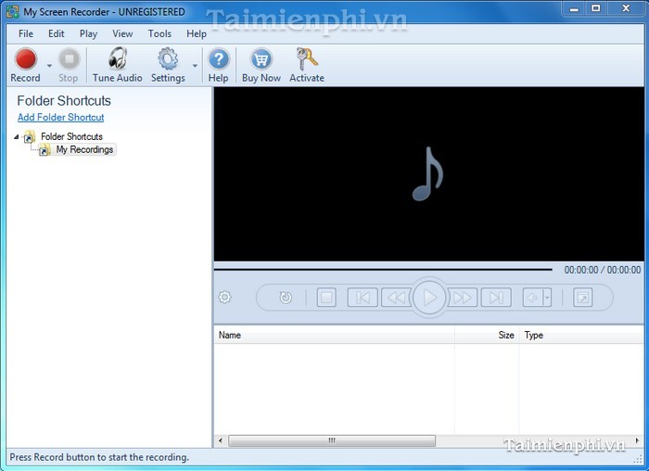Click the playback seek bar
The height and width of the screenshot is (471, 649).
point(383,270)
